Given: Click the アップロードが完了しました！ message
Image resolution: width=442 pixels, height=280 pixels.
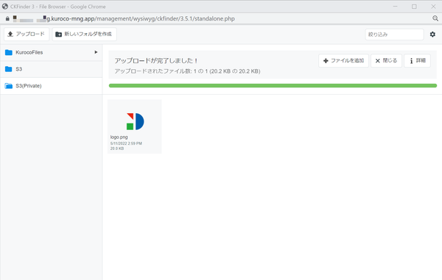Looking at the screenshot, I should coord(156,60).
